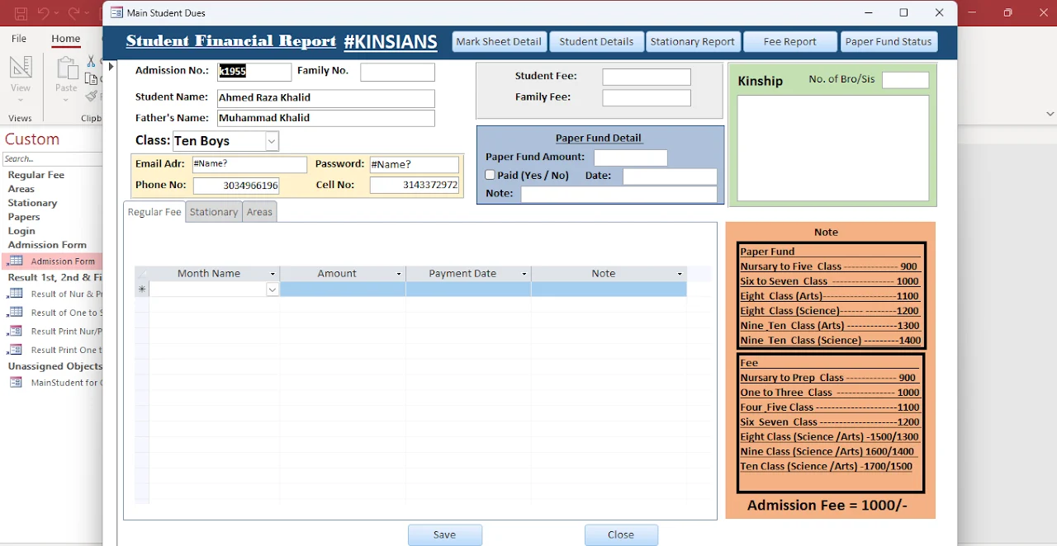Viewport: 1057px width, 546px height.
Task: Click the Fee Report button
Action: pyautogui.click(x=789, y=41)
